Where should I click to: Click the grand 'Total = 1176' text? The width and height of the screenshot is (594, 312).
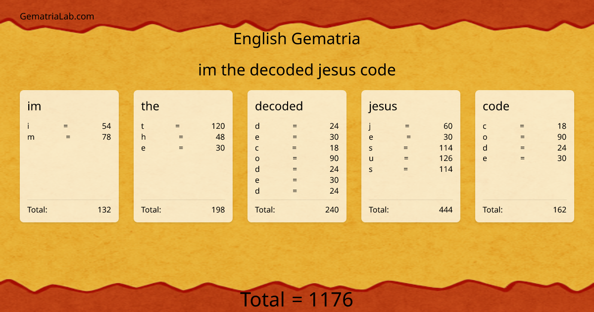[x=297, y=300]
